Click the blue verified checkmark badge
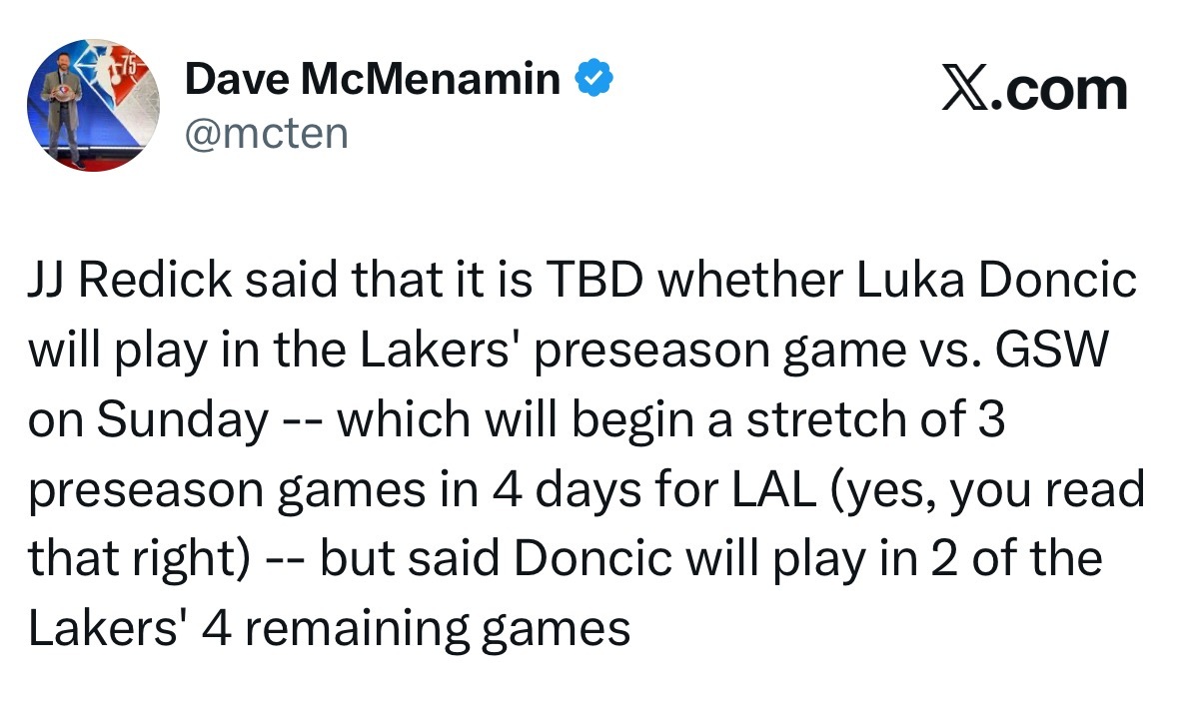The width and height of the screenshot is (1178, 703). pos(594,77)
